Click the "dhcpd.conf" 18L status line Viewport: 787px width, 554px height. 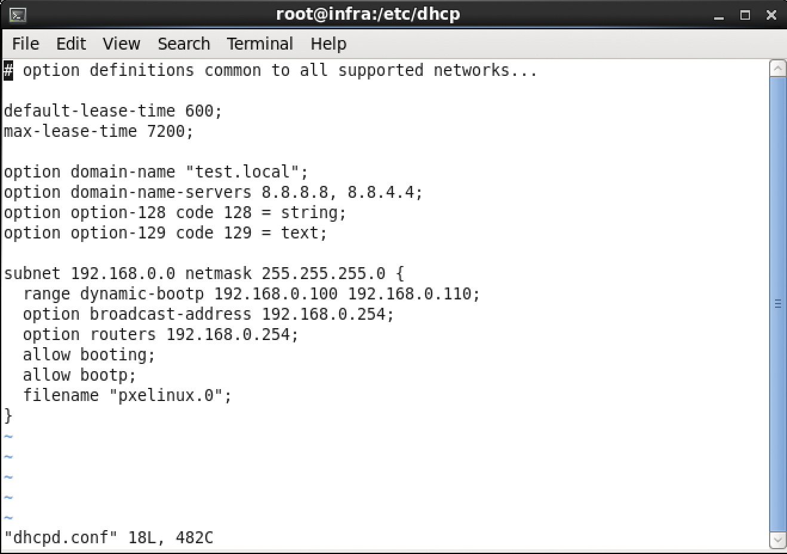109,537
